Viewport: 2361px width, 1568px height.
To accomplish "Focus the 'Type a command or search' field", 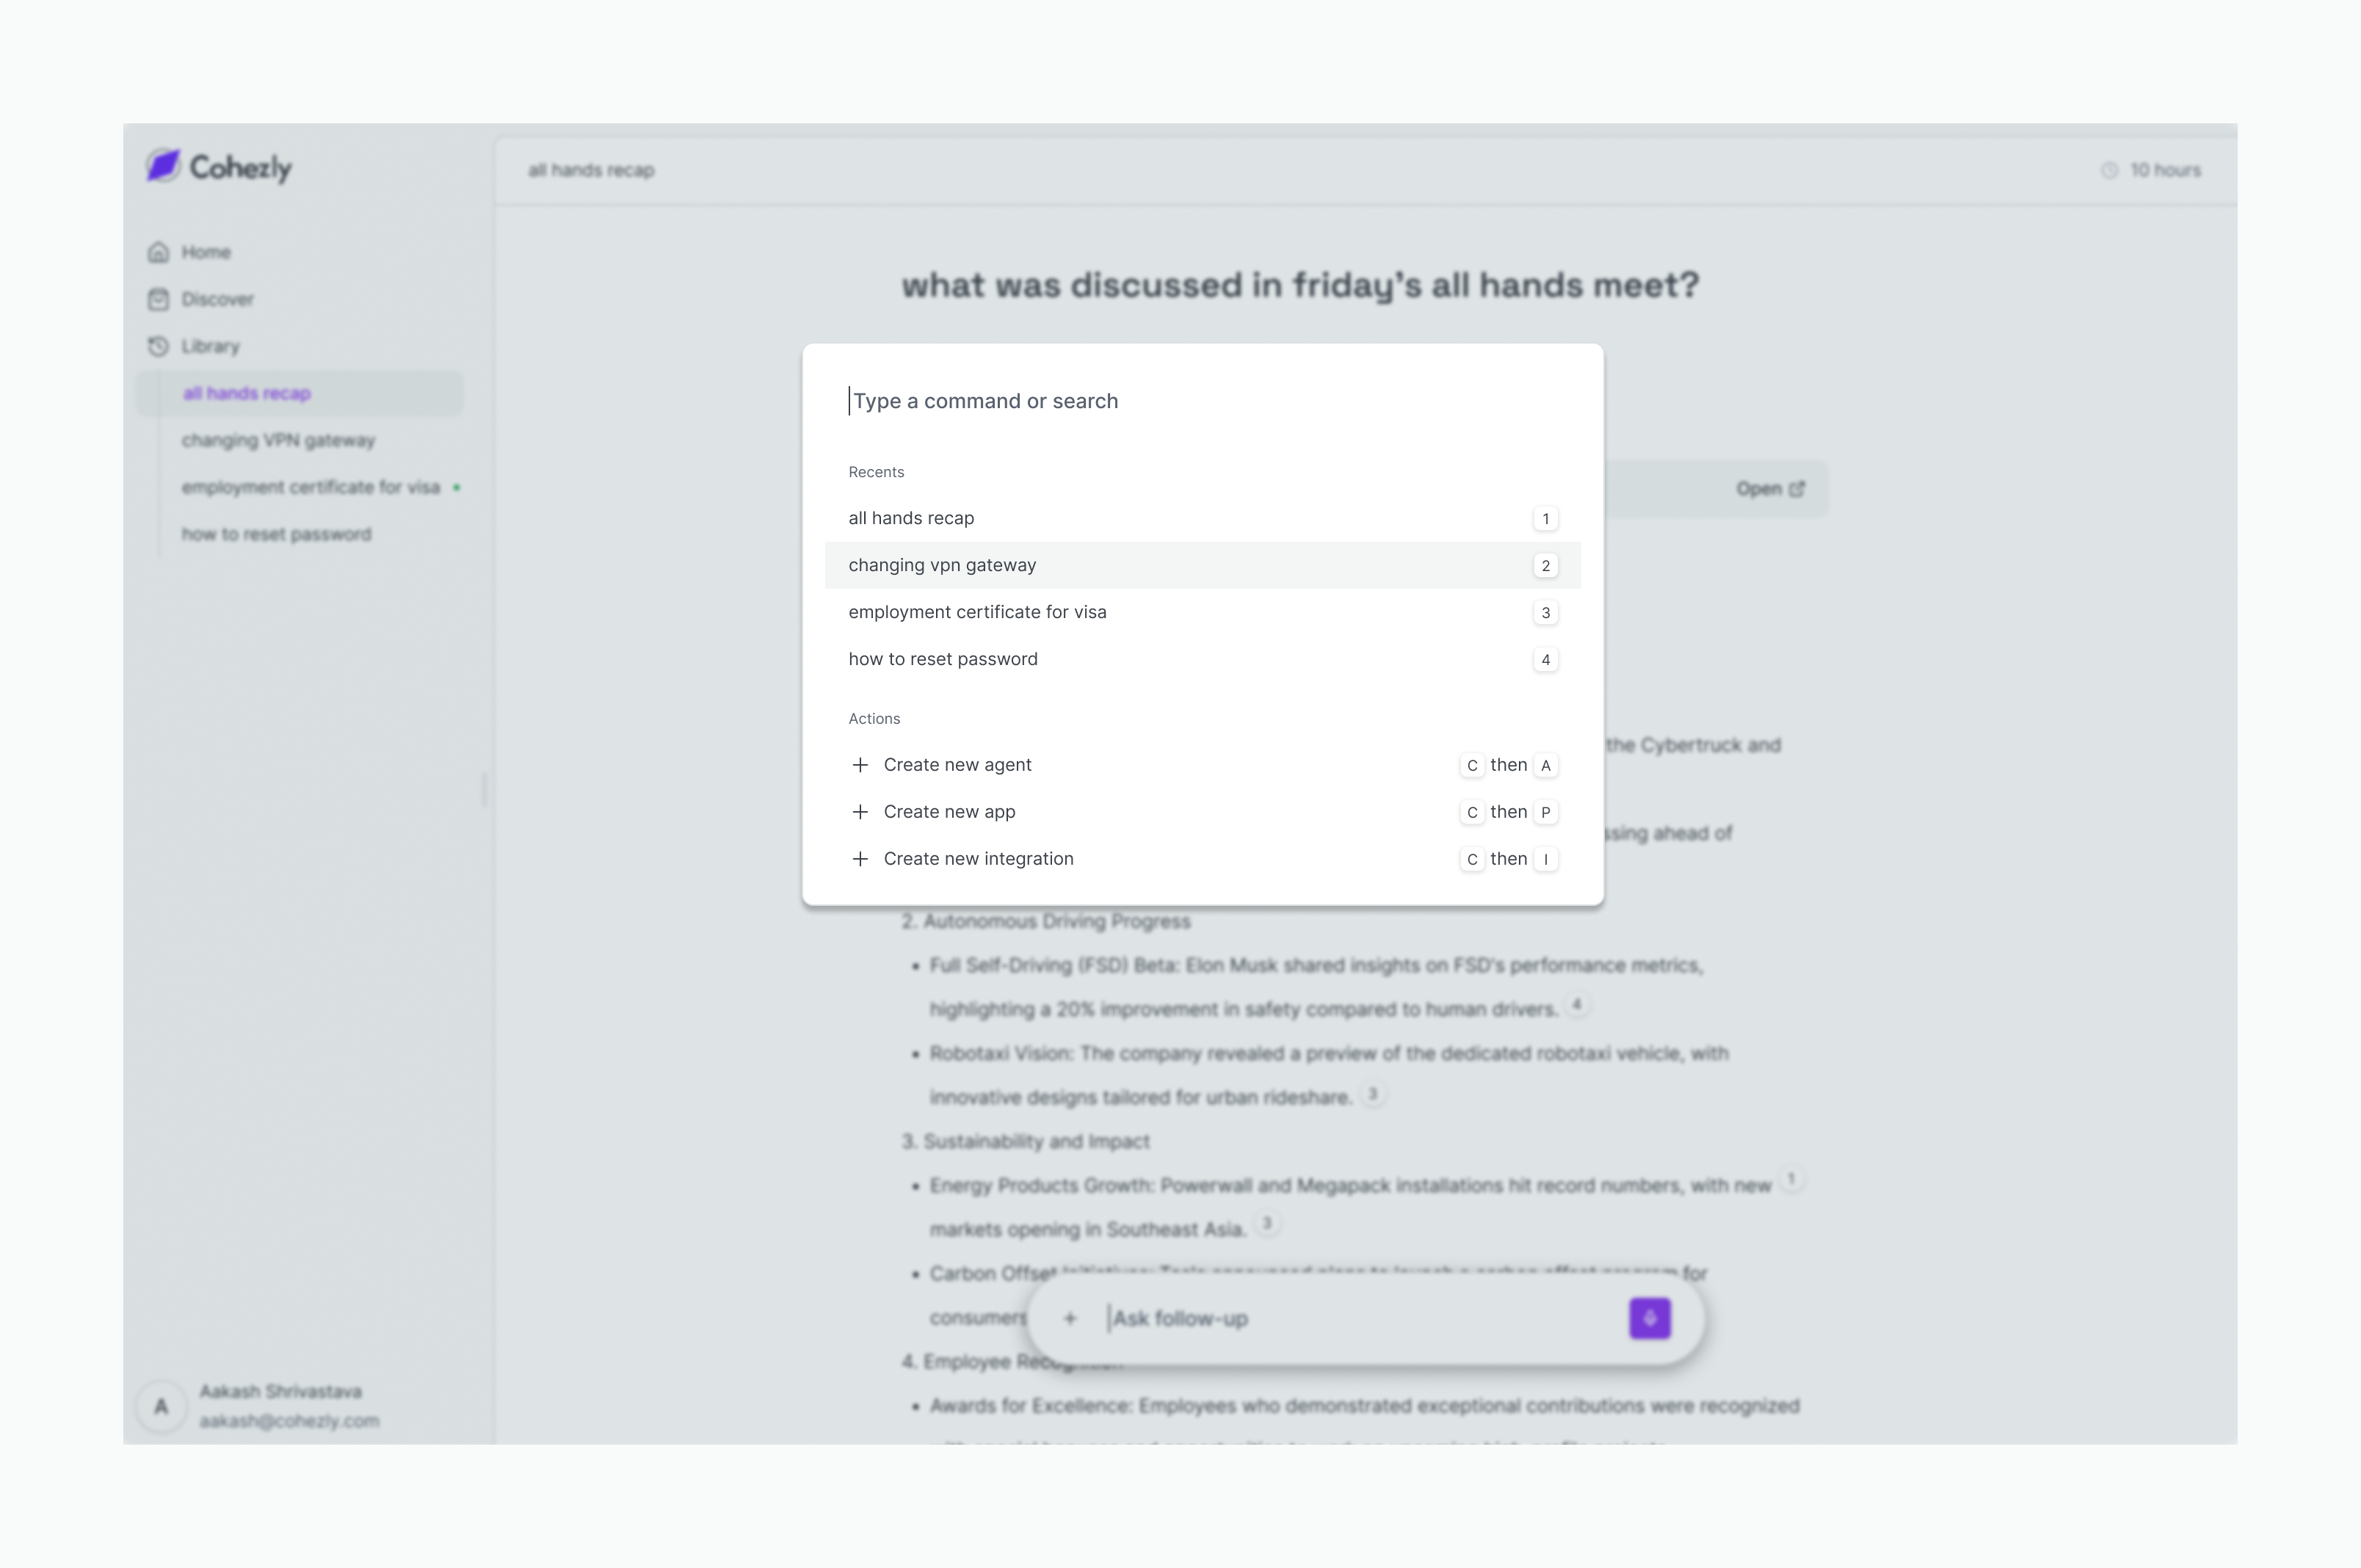I will coord(1200,401).
